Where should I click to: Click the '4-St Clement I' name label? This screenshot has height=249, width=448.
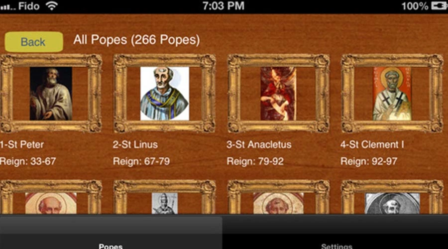372,144
